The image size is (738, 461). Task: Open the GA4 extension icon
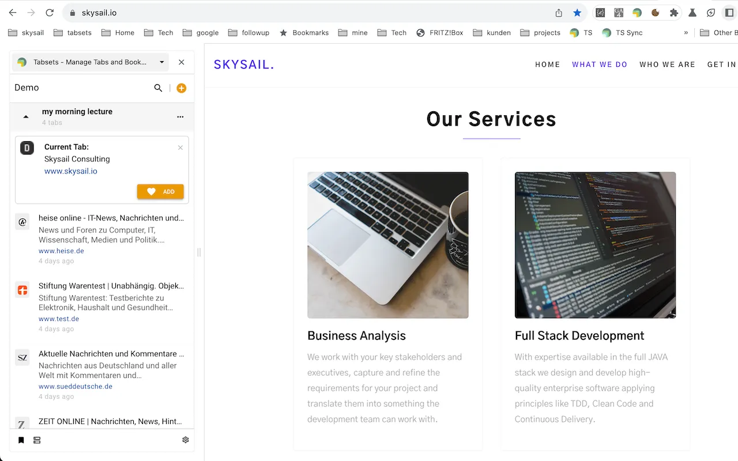click(619, 12)
